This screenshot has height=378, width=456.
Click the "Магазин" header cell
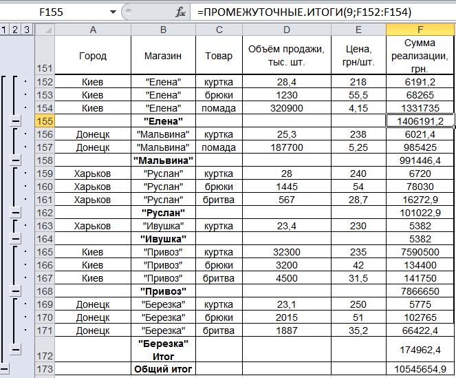click(x=163, y=55)
